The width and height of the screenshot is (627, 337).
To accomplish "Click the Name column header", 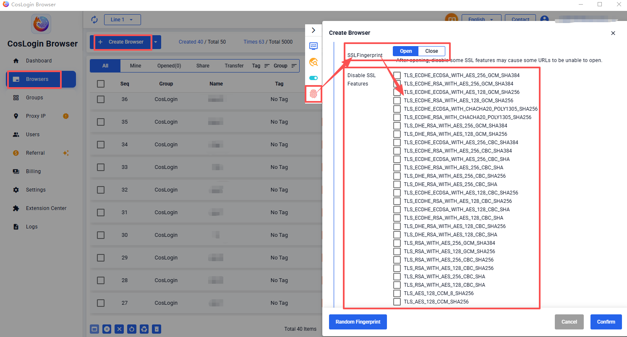I will pos(216,84).
